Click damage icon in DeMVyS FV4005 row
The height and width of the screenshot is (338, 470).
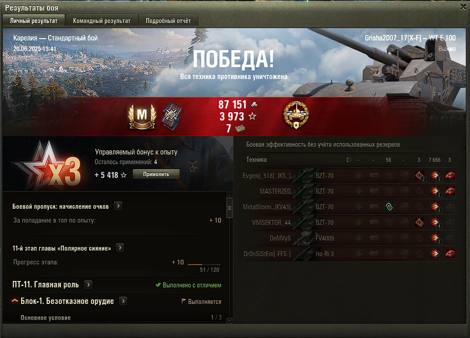435,238
